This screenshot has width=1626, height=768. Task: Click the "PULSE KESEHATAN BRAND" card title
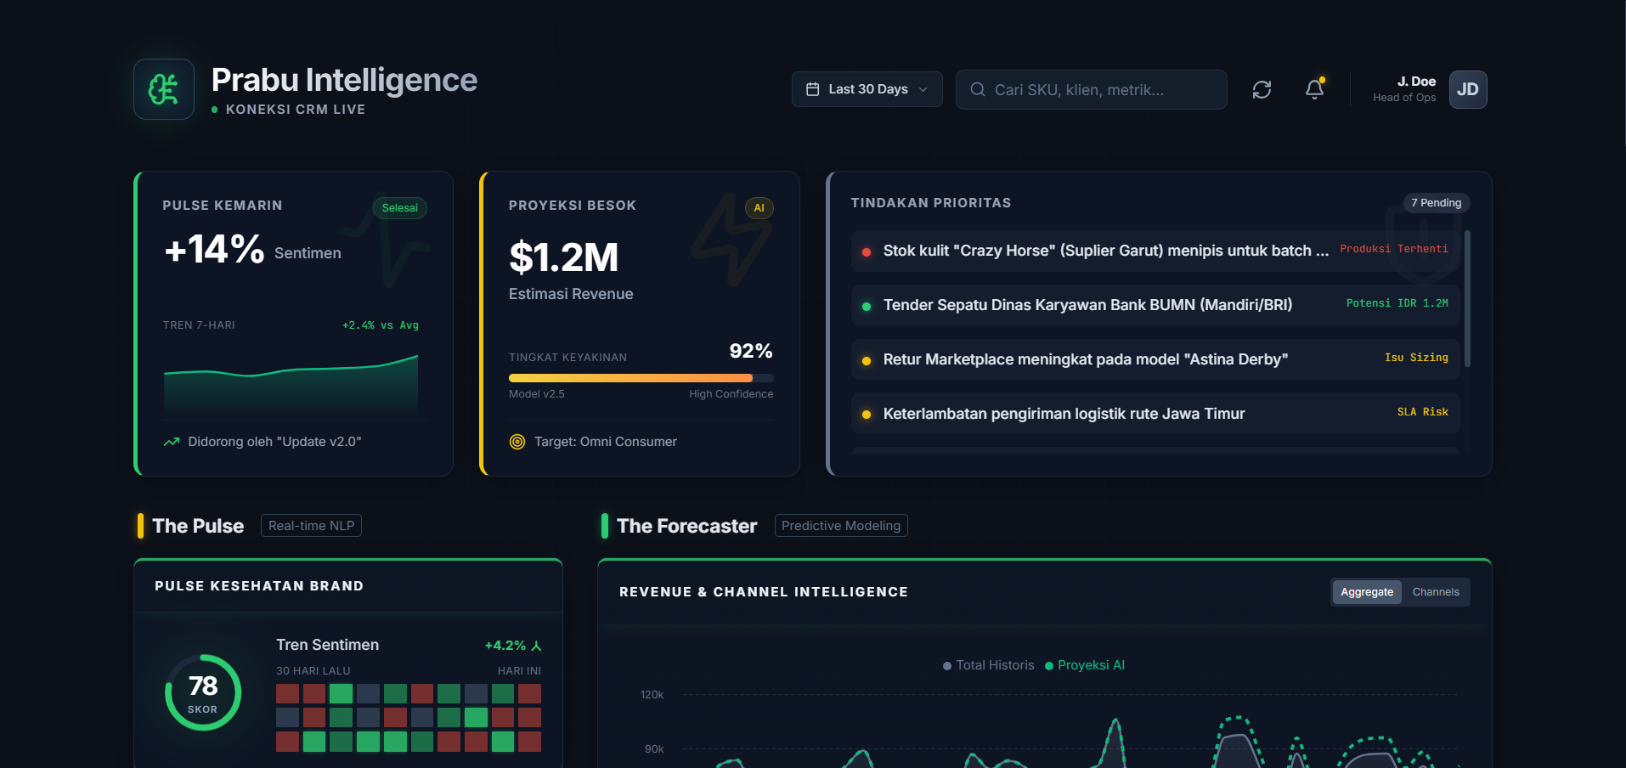pos(259,586)
